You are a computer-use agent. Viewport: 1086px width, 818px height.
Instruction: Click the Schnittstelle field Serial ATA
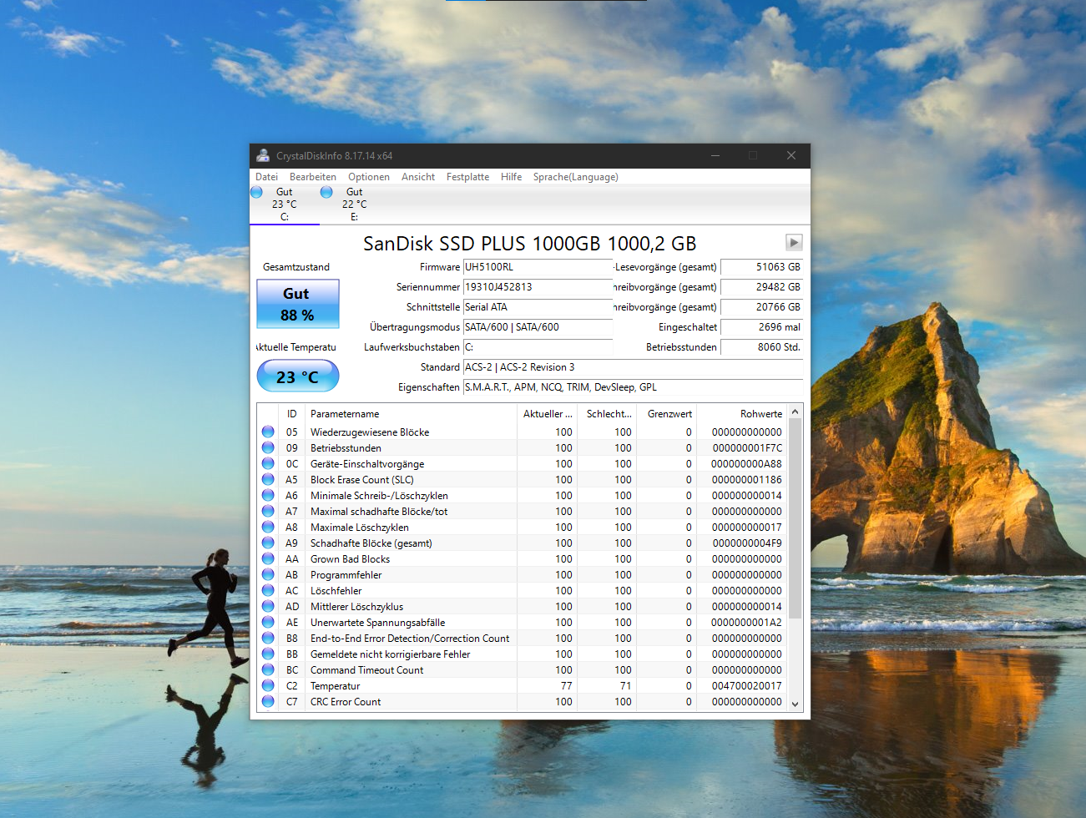(x=538, y=307)
